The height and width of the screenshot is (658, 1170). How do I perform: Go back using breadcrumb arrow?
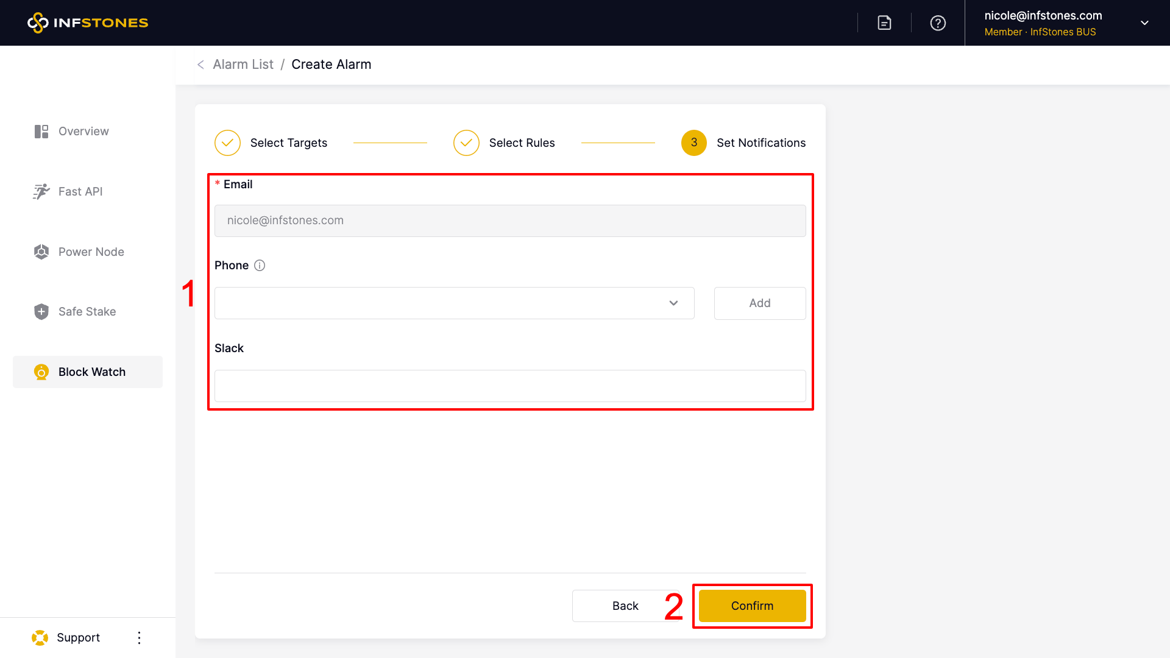tap(200, 65)
